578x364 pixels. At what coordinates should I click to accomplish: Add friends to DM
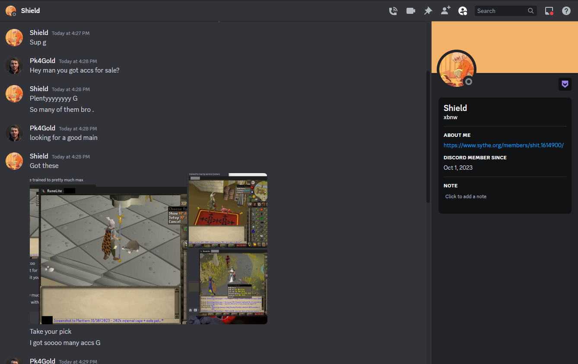pos(445,11)
